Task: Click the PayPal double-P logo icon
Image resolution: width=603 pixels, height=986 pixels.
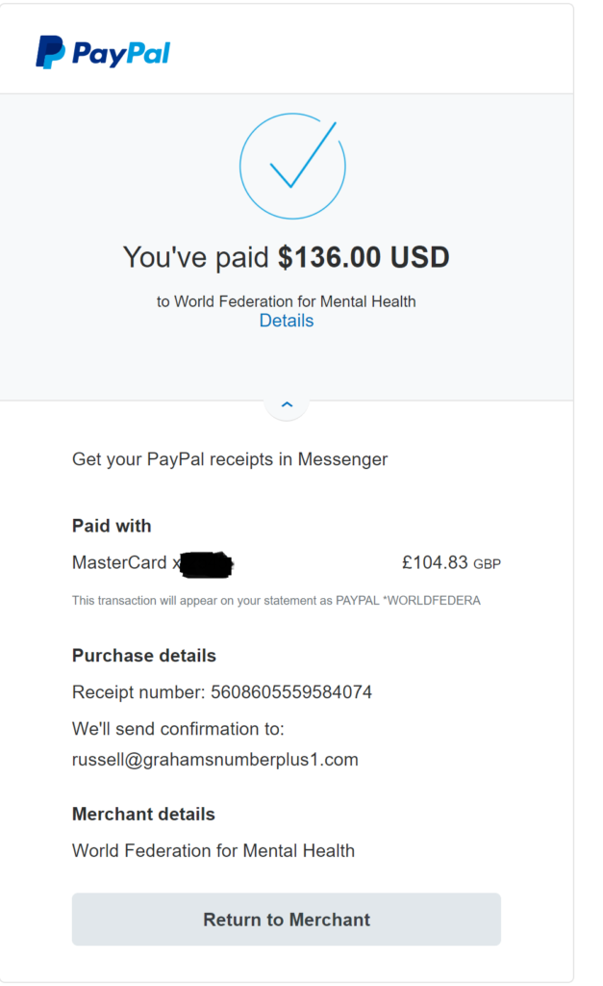Action: (x=50, y=52)
